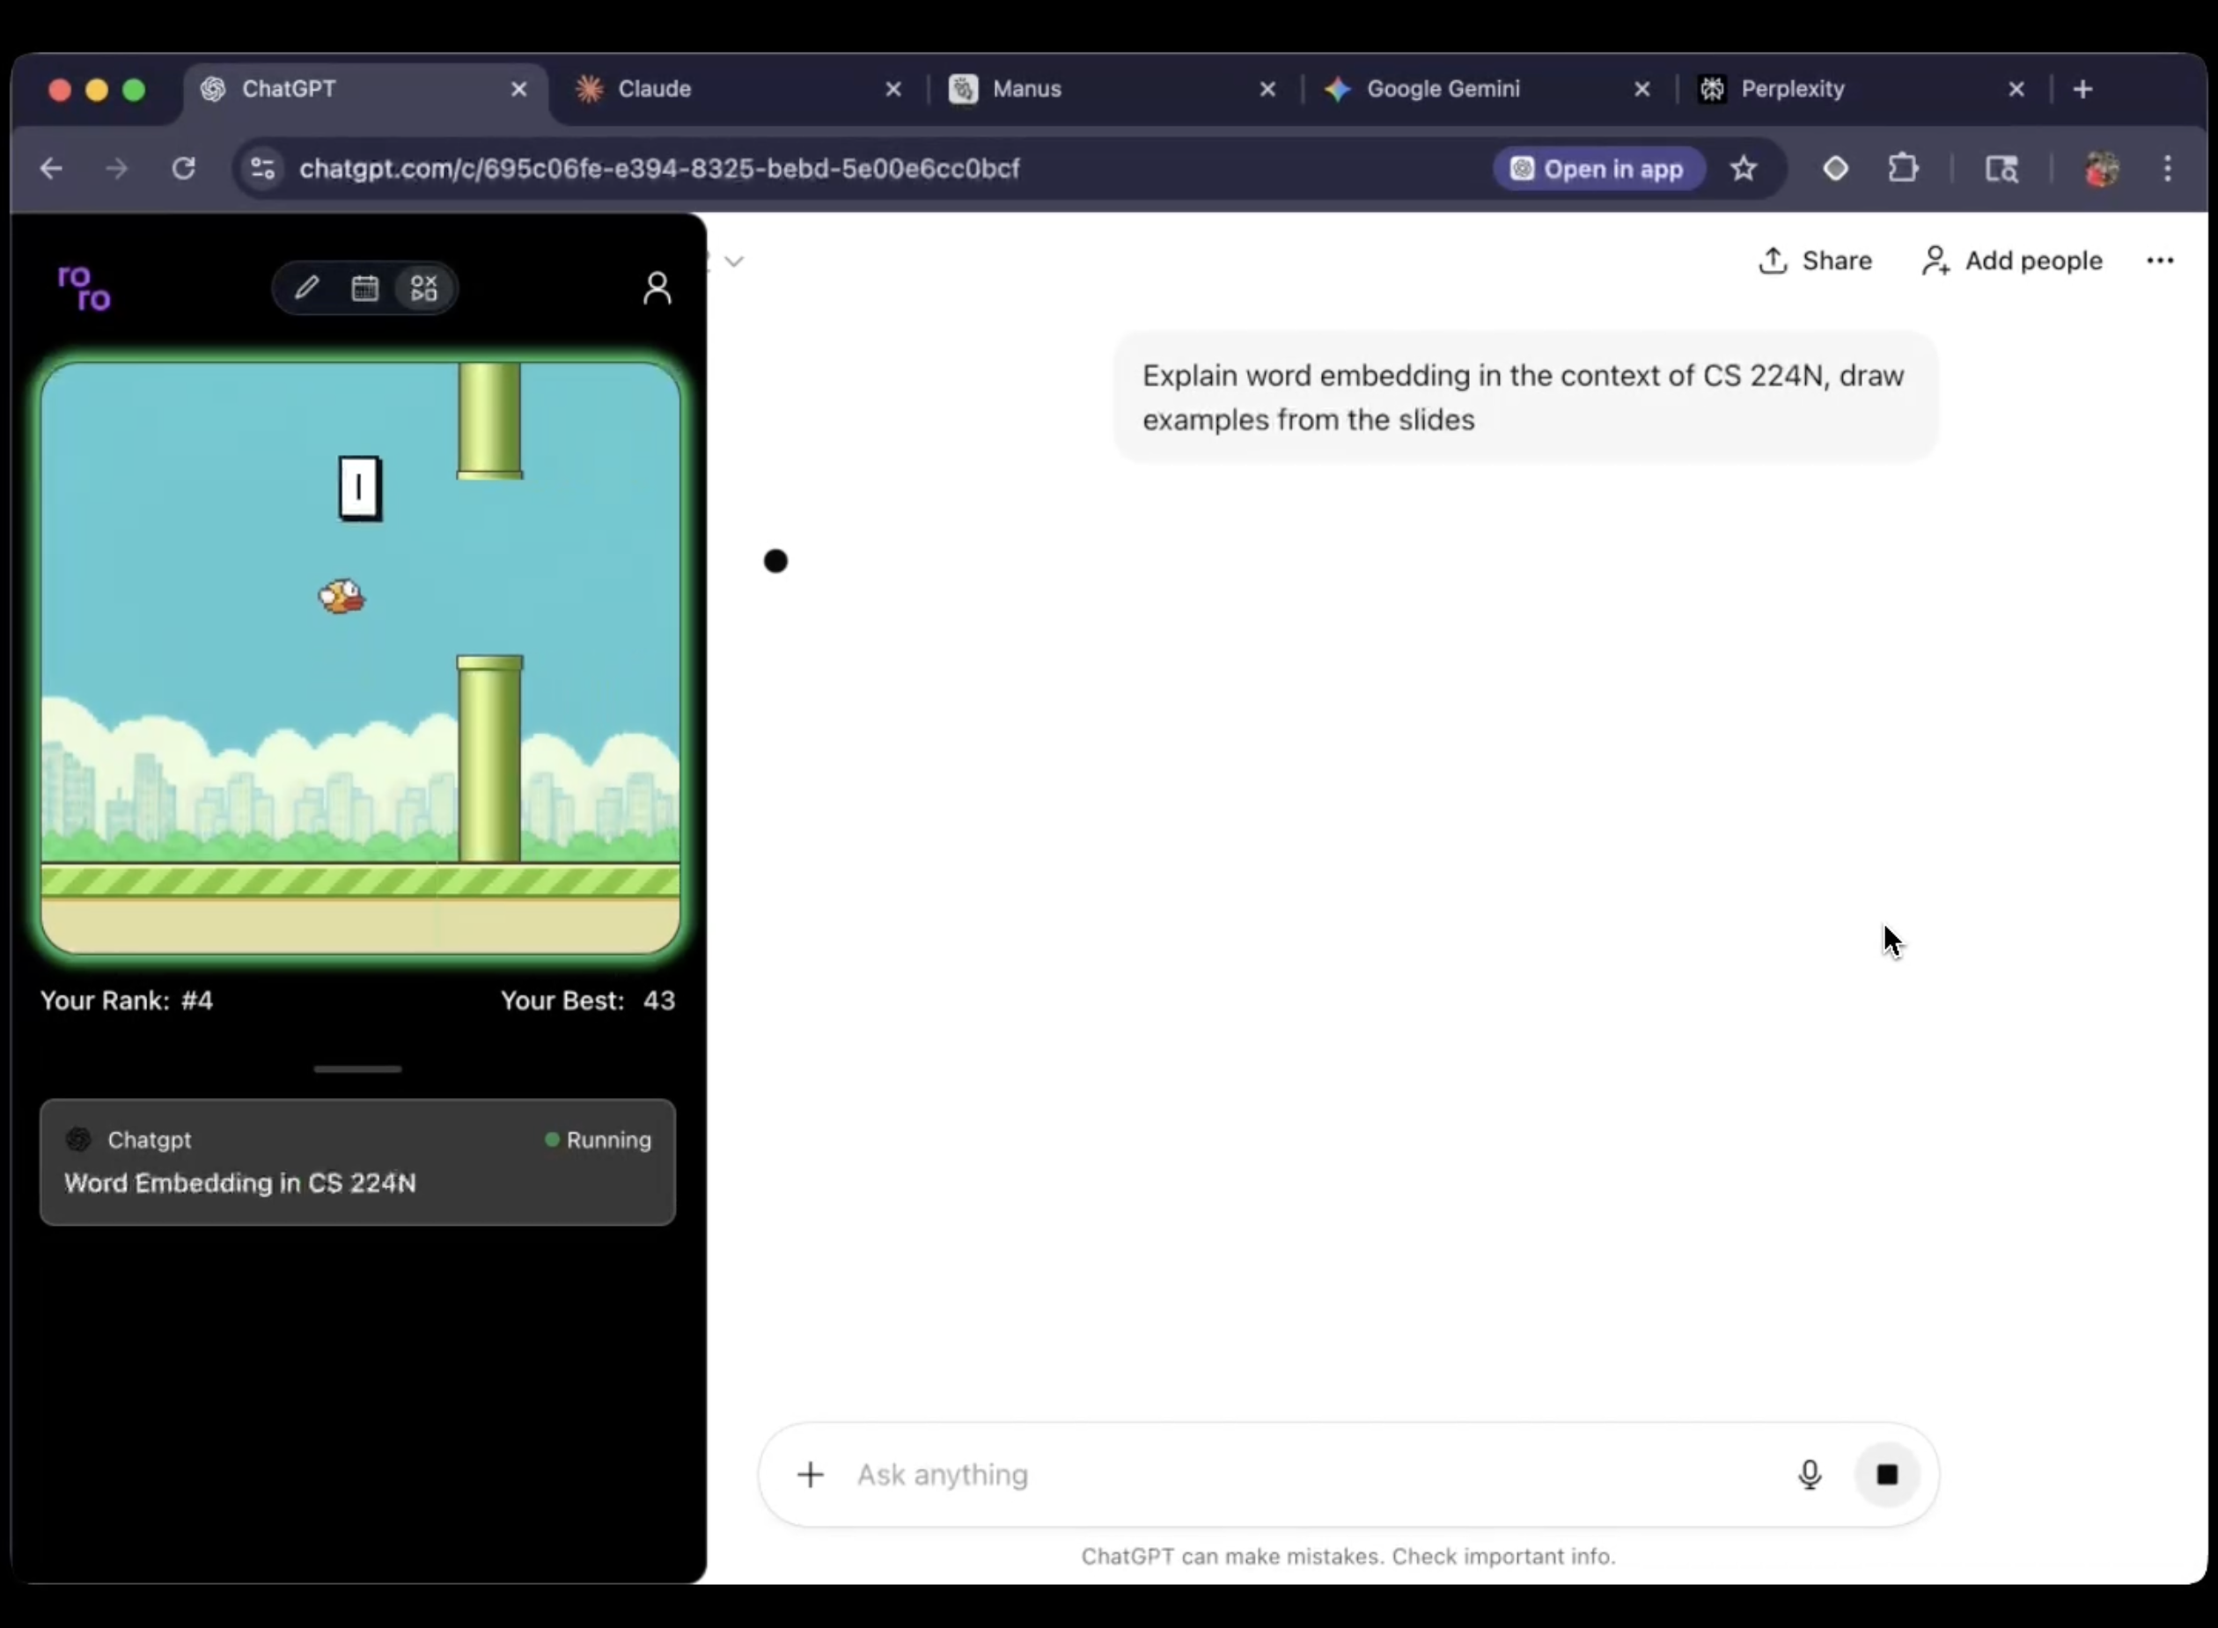Open the ChatGPT model selector chevron

[x=733, y=261]
